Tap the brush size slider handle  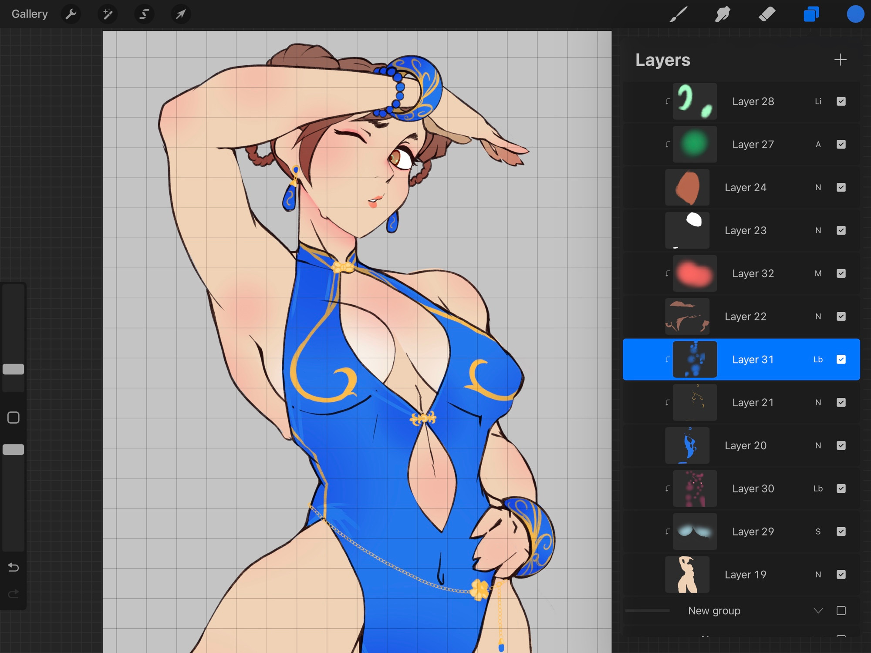coord(14,369)
